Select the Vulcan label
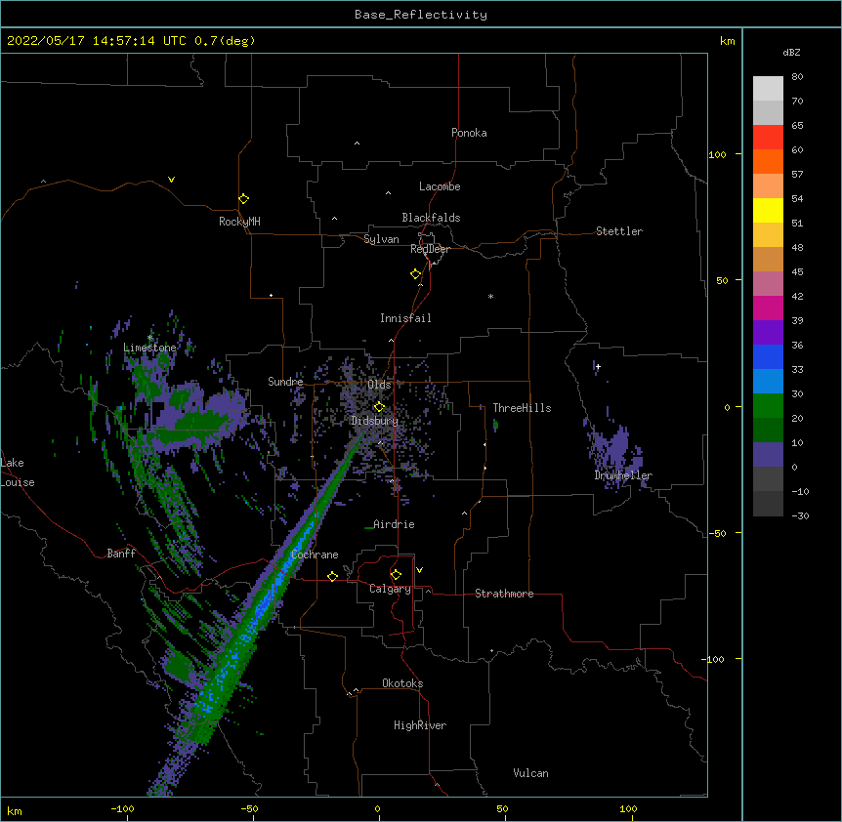Screen dimensions: 842x822 pyautogui.click(x=530, y=773)
